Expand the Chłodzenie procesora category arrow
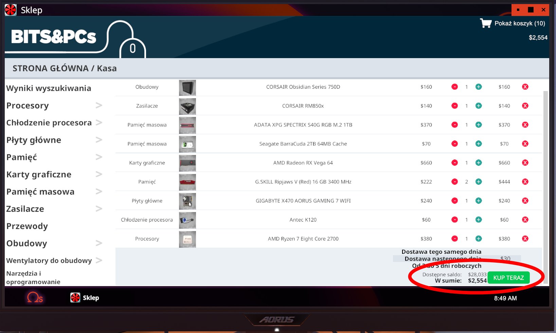The height and width of the screenshot is (333, 556). 99,122
